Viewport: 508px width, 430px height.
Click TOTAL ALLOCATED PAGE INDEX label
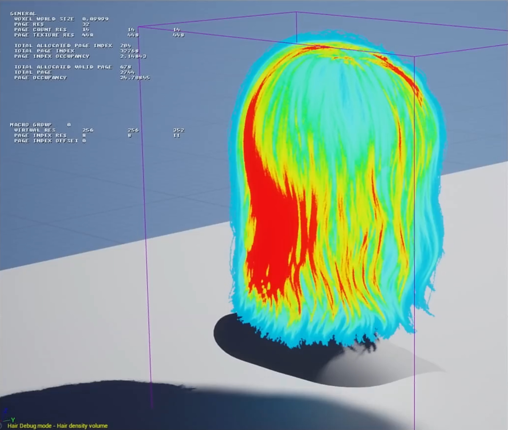(63, 45)
